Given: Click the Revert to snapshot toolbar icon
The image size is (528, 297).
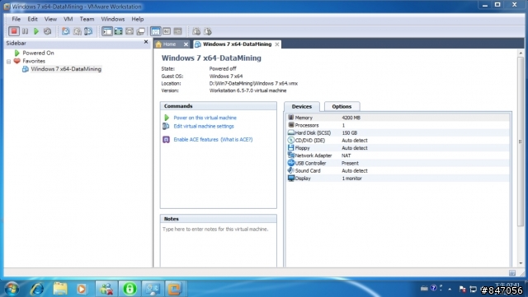Looking at the screenshot, I should click(77, 31).
